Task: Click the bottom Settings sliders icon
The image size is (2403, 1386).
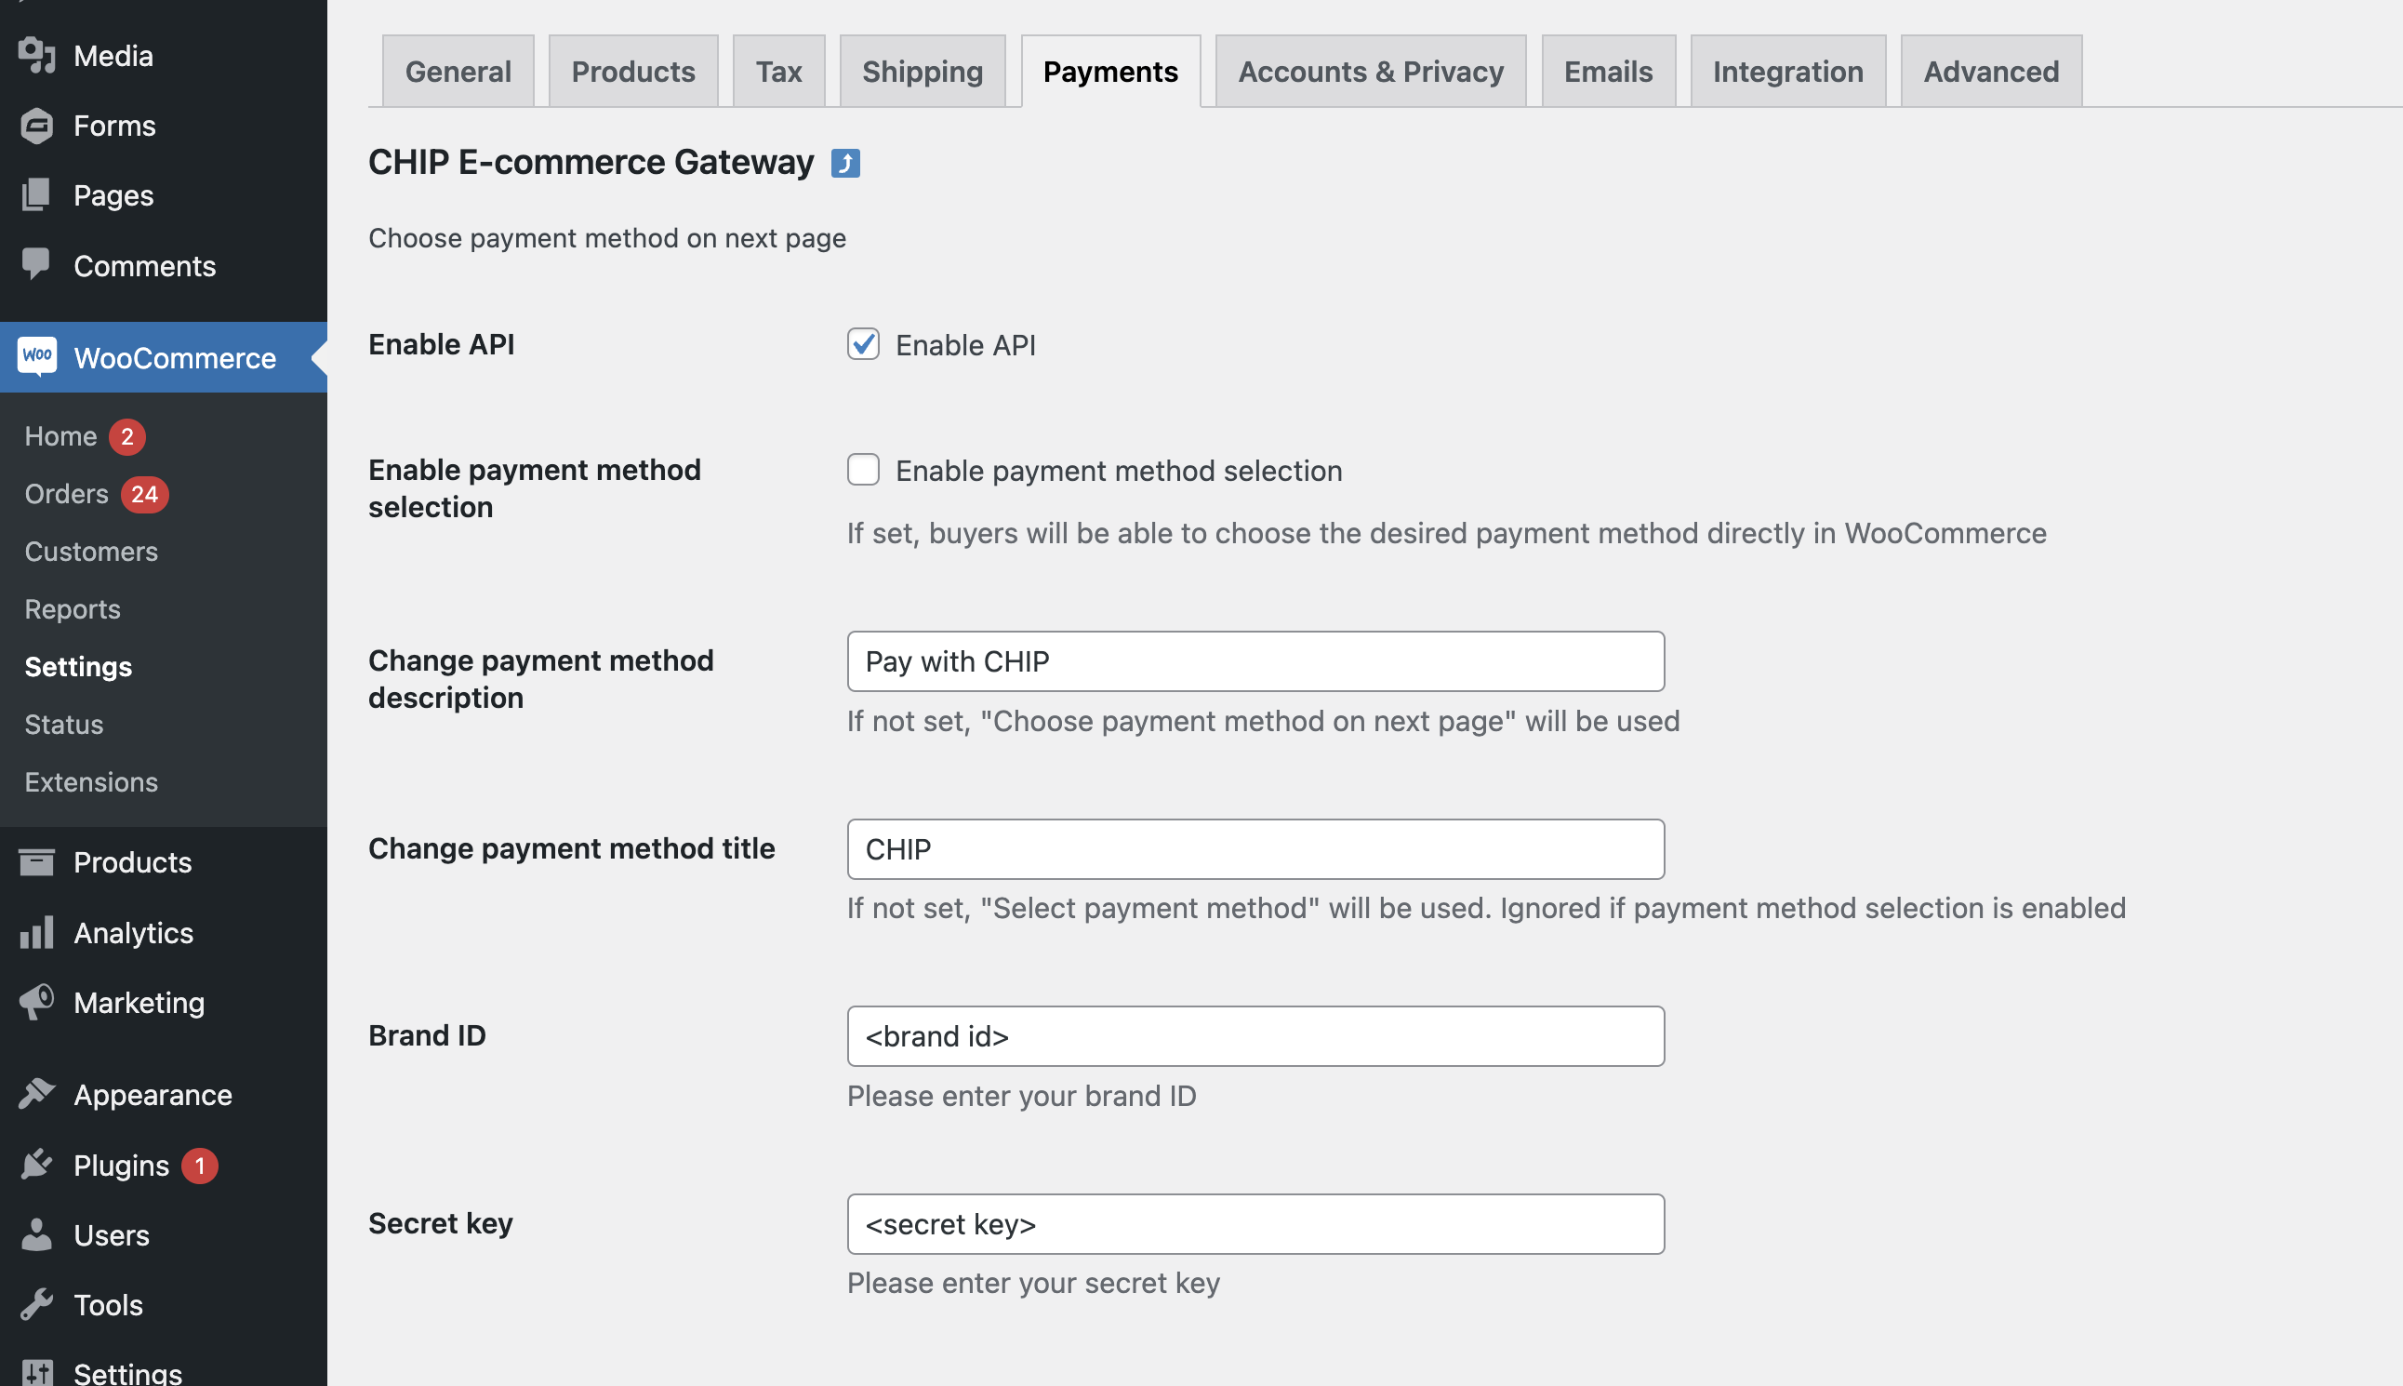Action: coord(36,1374)
